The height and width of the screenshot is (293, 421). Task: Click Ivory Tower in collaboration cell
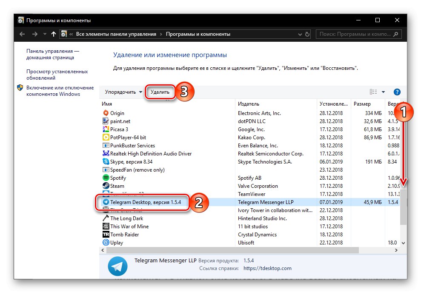click(x=275, y=210)
